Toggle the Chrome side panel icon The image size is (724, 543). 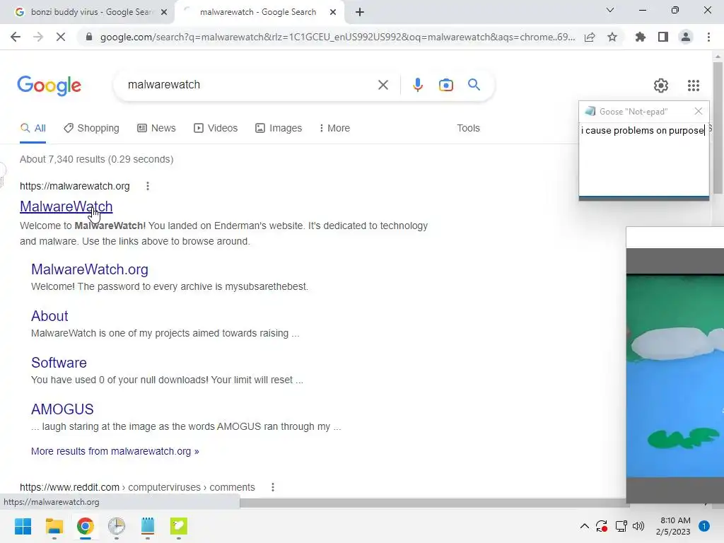663,37
